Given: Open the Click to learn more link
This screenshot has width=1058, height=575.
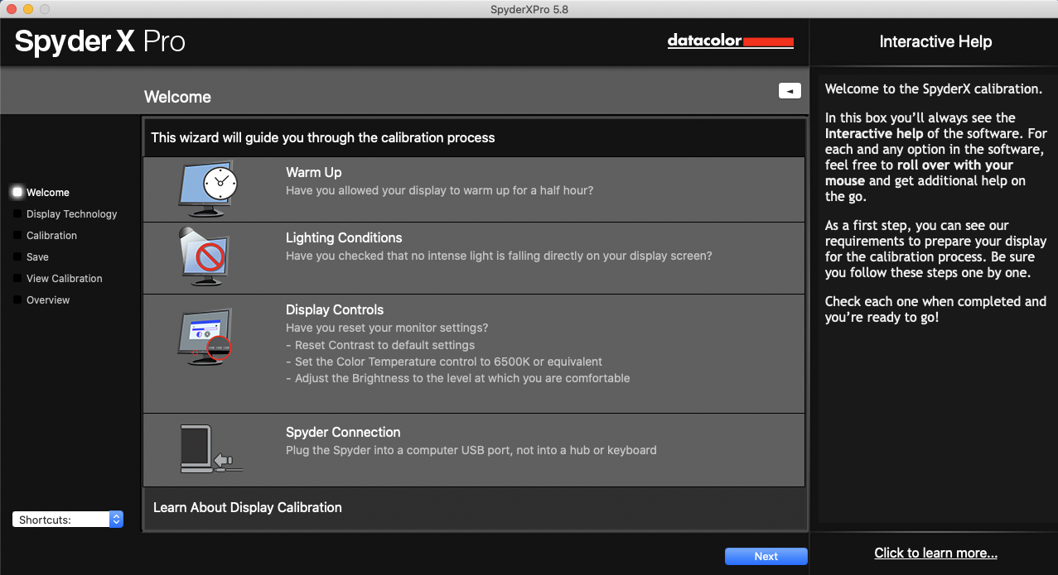Looking at the screenshot, I should (x=935, y=553).
